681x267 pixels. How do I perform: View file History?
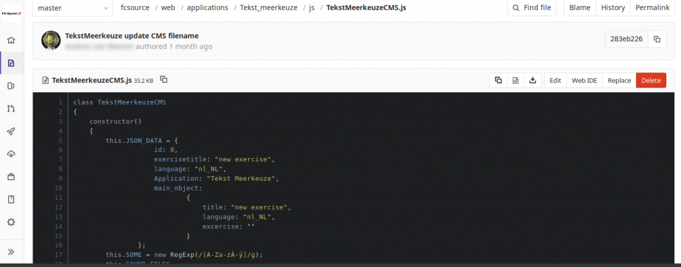pos(612,8)
